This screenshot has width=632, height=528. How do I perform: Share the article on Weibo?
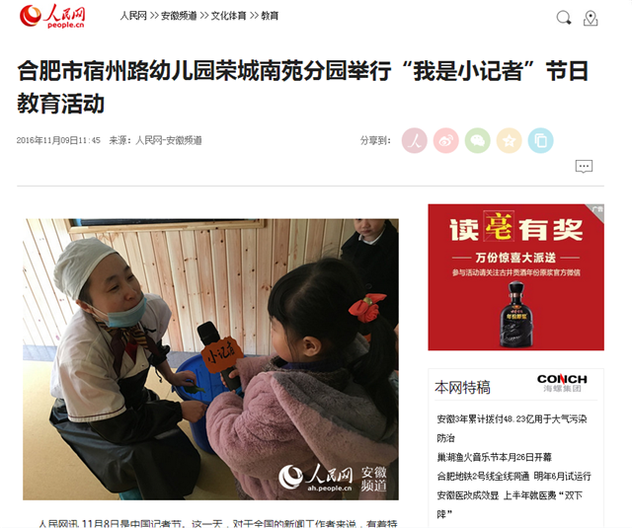(445, 140)
